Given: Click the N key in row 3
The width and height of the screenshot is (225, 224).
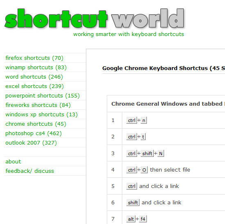Looking at the screenshot, I should tap(161, 154).
